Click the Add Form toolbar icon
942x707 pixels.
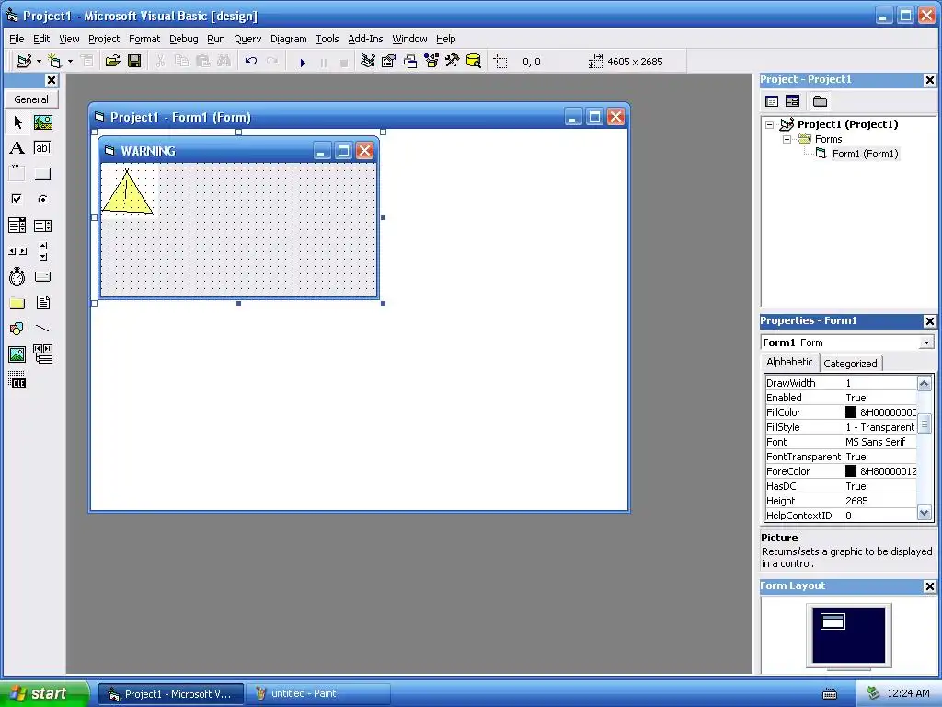55,62
